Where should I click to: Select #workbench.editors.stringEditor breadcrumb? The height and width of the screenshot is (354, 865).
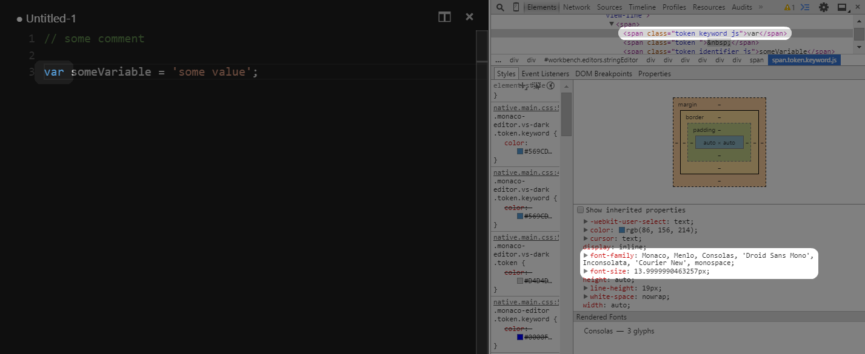pyautogui.click(x=591, y=60)
